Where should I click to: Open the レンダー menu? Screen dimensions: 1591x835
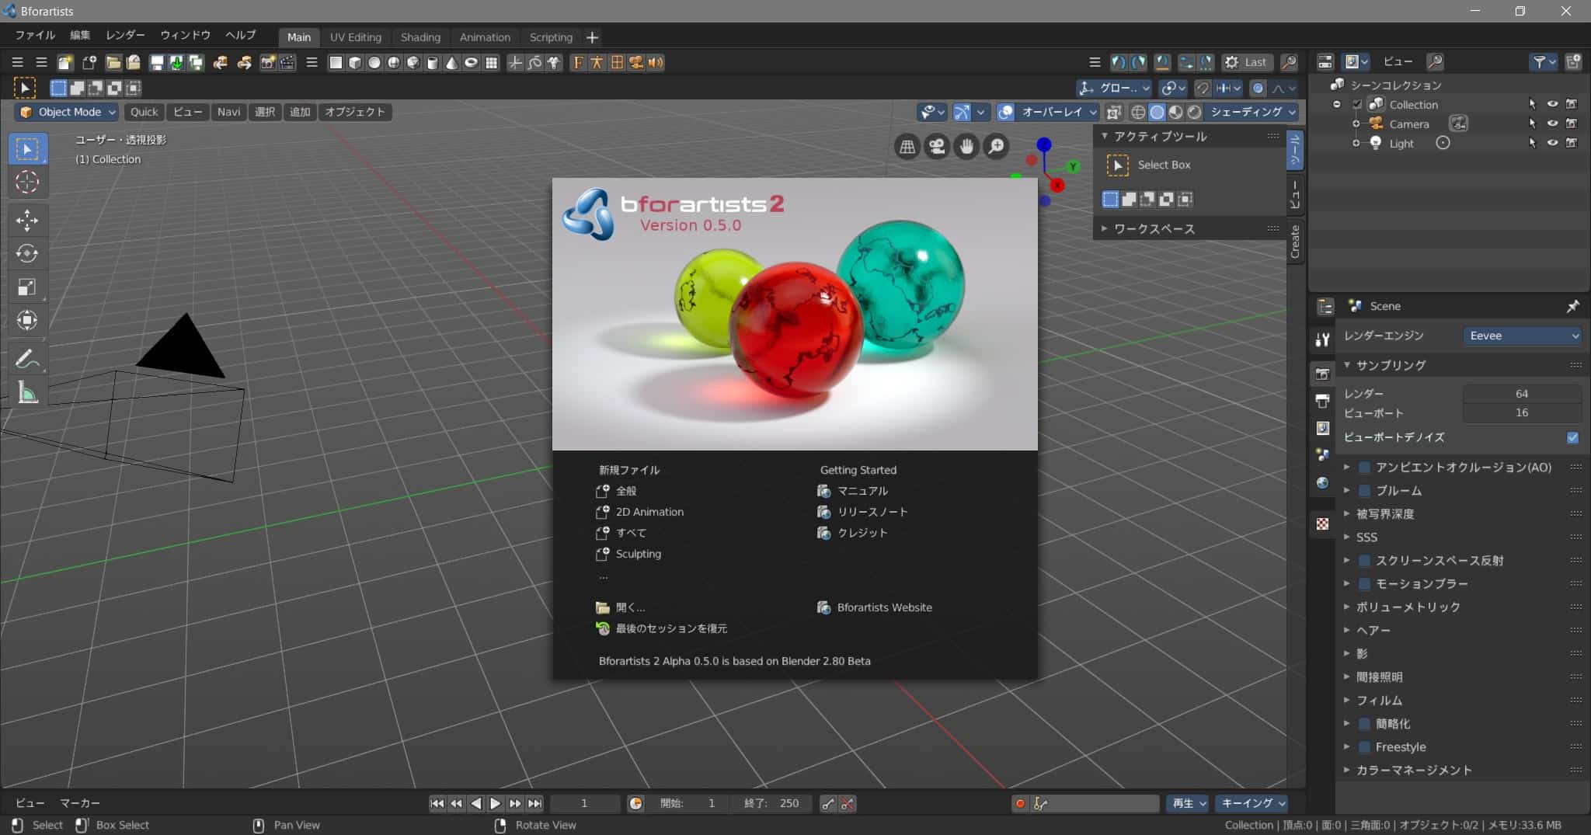pyautogui.click(x=125, y=35)
